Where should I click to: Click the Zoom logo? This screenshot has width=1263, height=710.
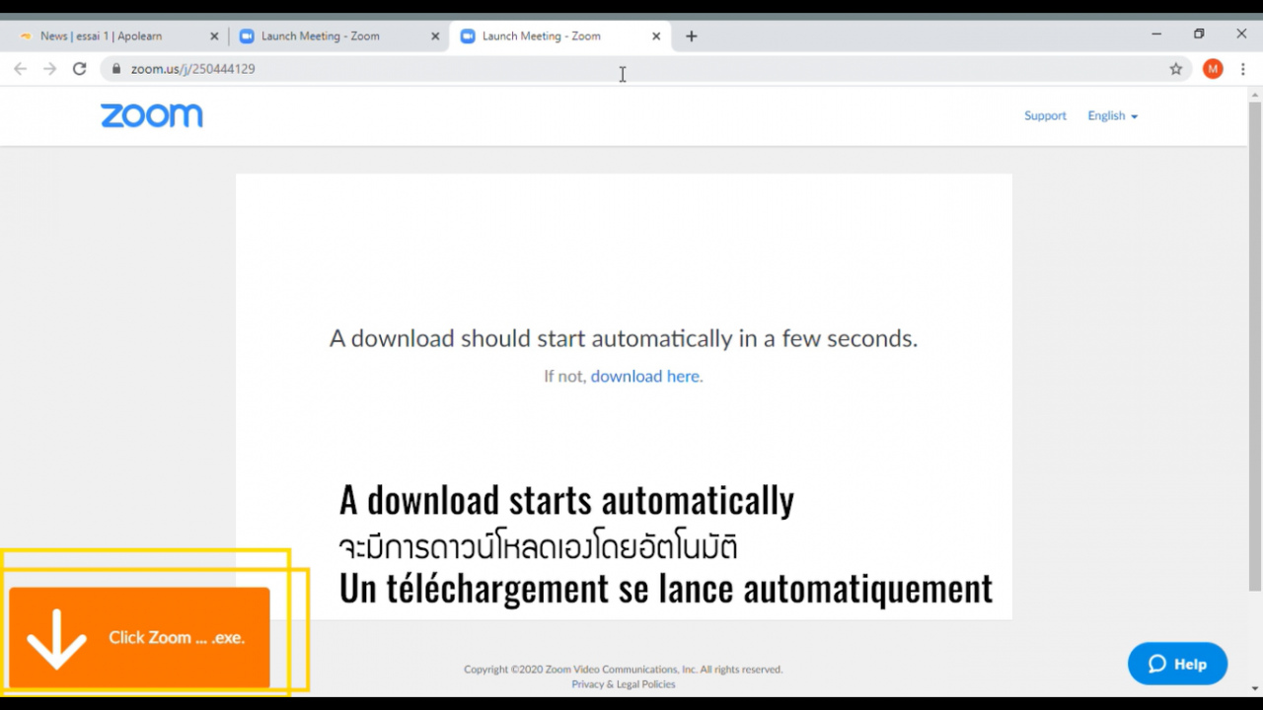point(152,115)
